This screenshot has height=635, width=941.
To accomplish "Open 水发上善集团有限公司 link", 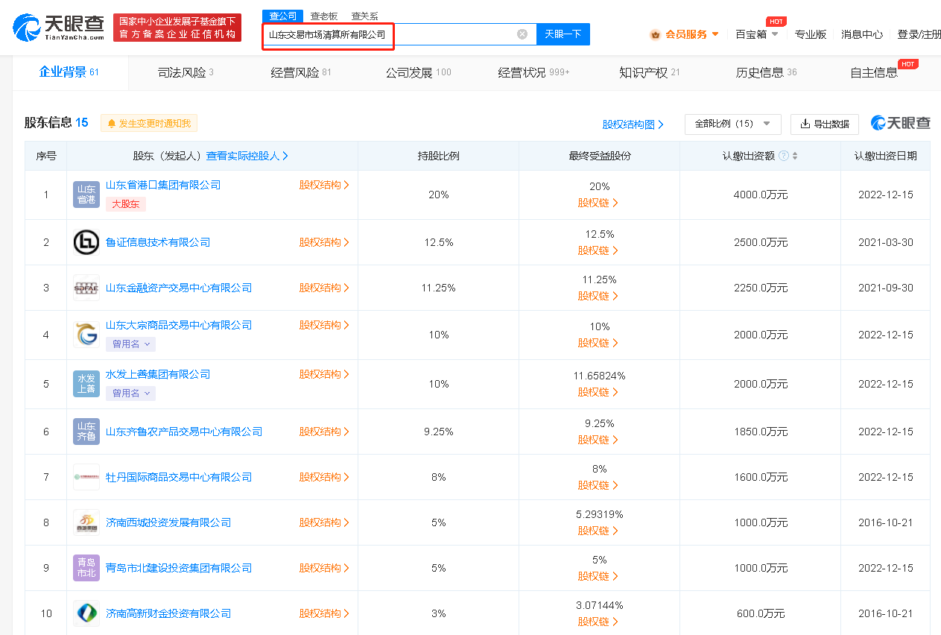I will pos(158,374).
